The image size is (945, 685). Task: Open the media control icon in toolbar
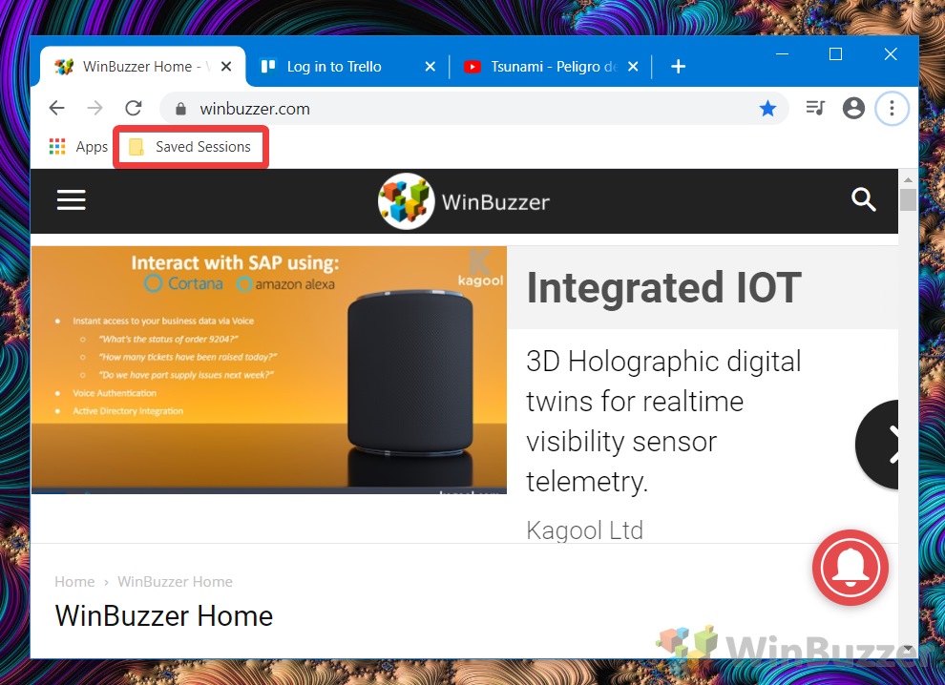815,109
